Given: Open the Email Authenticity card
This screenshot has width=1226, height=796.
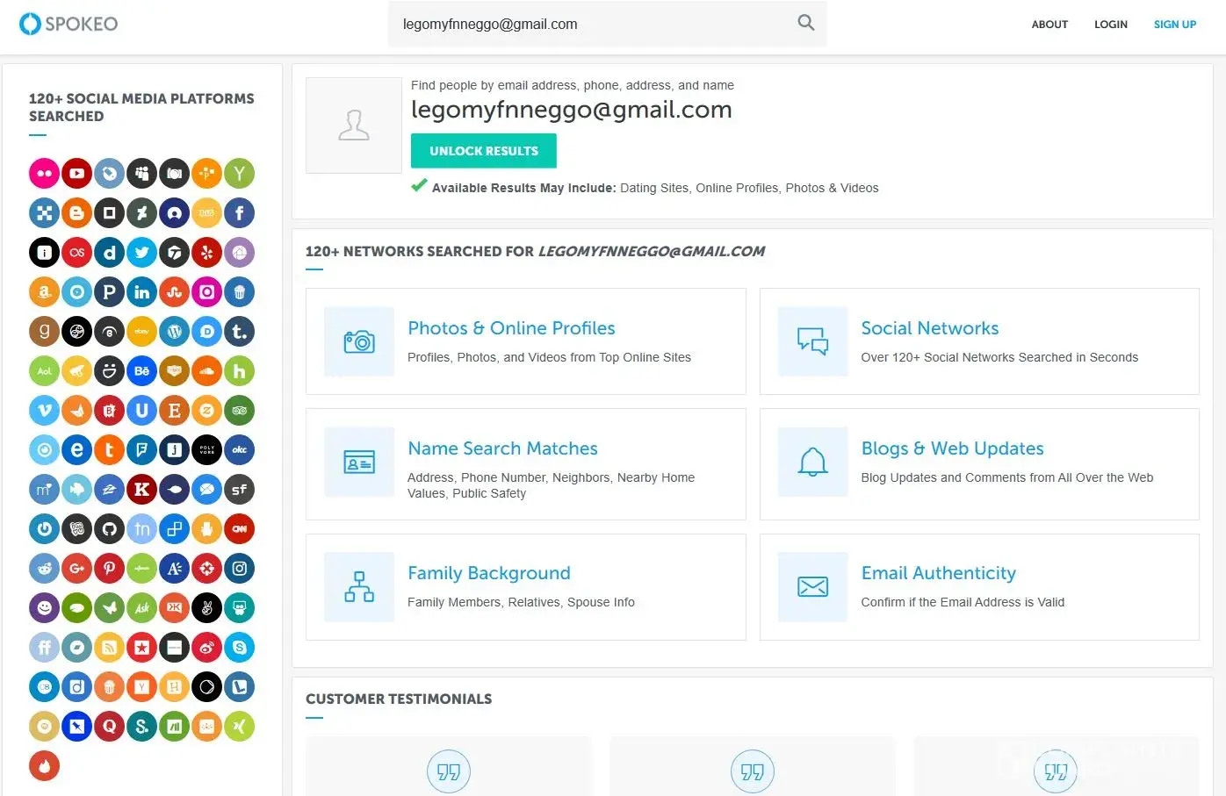Looking at the screenshot, I should 978,586.
